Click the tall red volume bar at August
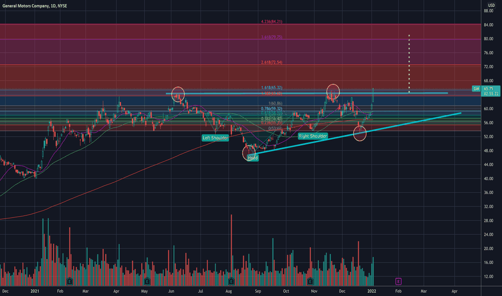502x296 pixels. (x=231, y=250)
